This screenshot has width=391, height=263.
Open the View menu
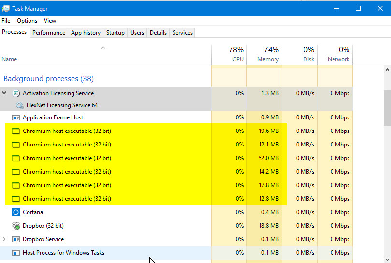(x=50, y=21)
